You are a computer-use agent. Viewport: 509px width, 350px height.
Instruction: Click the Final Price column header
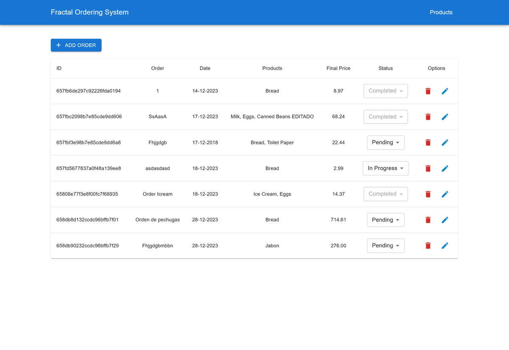coord(338,68)
